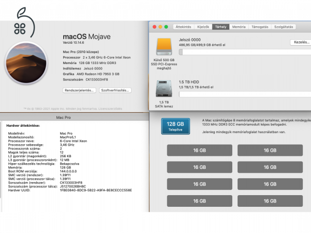Screen dimensions: 311x233
Task: Click the four-leaf watermark logo
Action: point(20,27)
